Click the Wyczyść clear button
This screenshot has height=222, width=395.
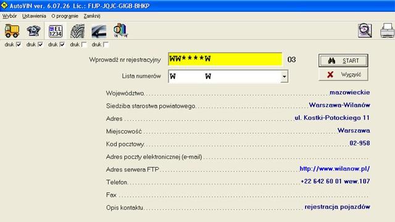[x=343, y=75]
